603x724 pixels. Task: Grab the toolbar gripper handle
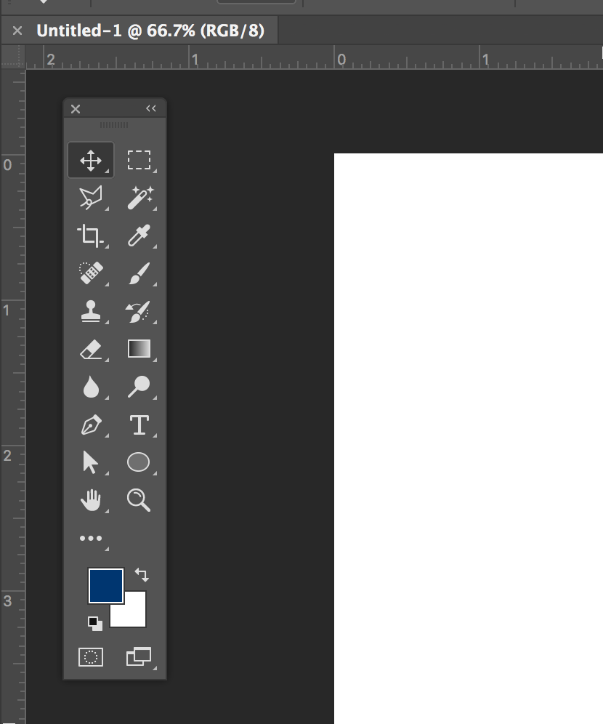[x=114, y=125]
